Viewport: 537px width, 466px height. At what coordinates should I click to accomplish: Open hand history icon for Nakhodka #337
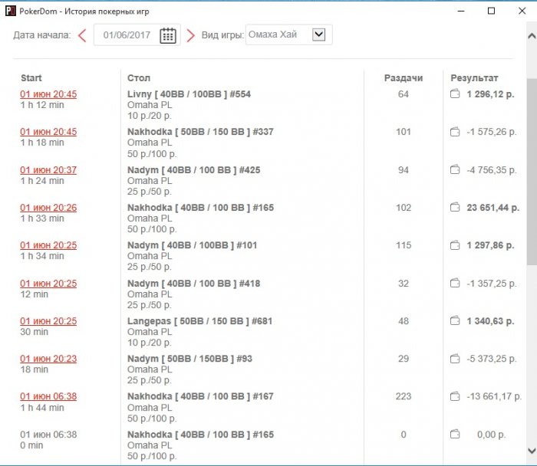pyautogui.click(x=454, y=132)
